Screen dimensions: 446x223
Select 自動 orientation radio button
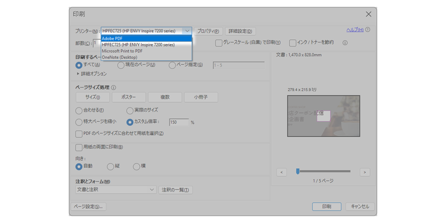click(x=78, y=167)
